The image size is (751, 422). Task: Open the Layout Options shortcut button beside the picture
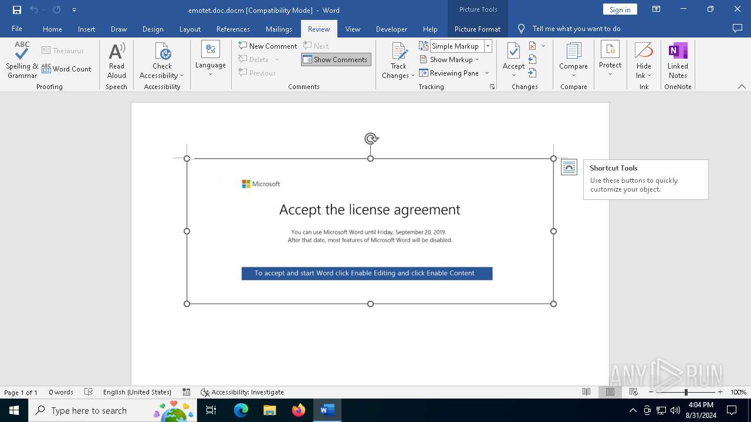click(x=569, y=167)
